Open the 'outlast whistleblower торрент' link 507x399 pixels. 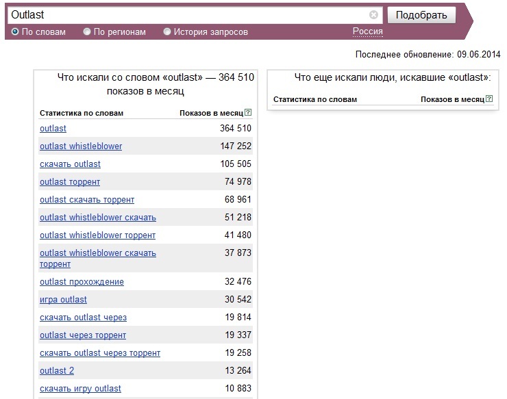click(98, 235)
